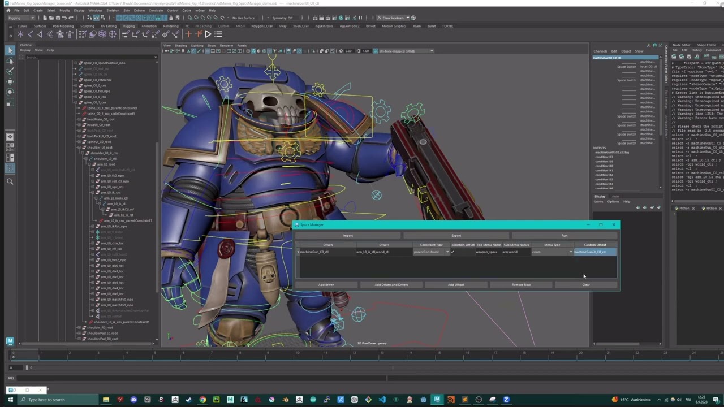Open the Constraint Type parentConstraint dropdown

[447, 252]
